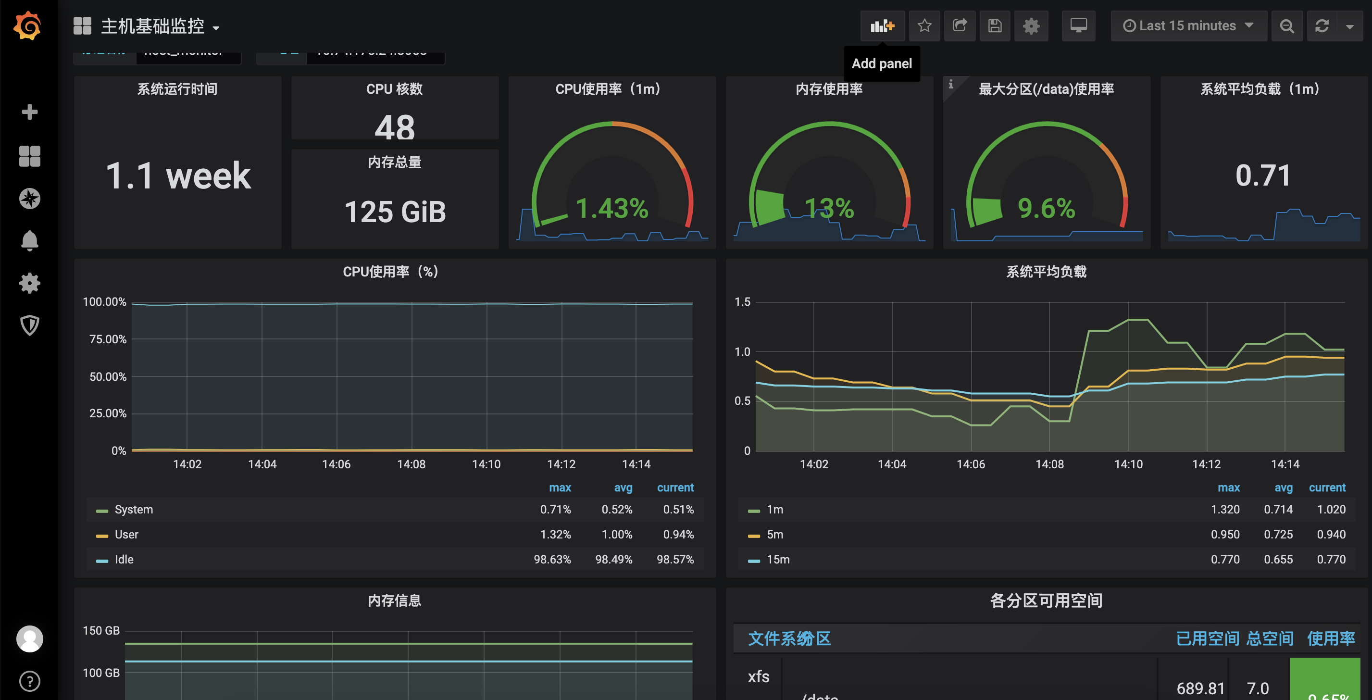Open dashboard settings via gear icon

(1031, 25)
